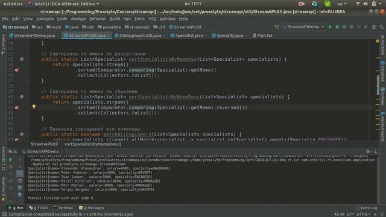Open the Maven Projects tool window

[x=382, y=127]
